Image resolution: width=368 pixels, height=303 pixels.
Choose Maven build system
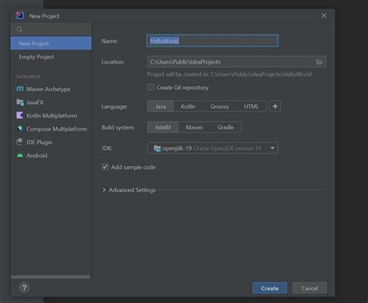click(x=194, y=127)
